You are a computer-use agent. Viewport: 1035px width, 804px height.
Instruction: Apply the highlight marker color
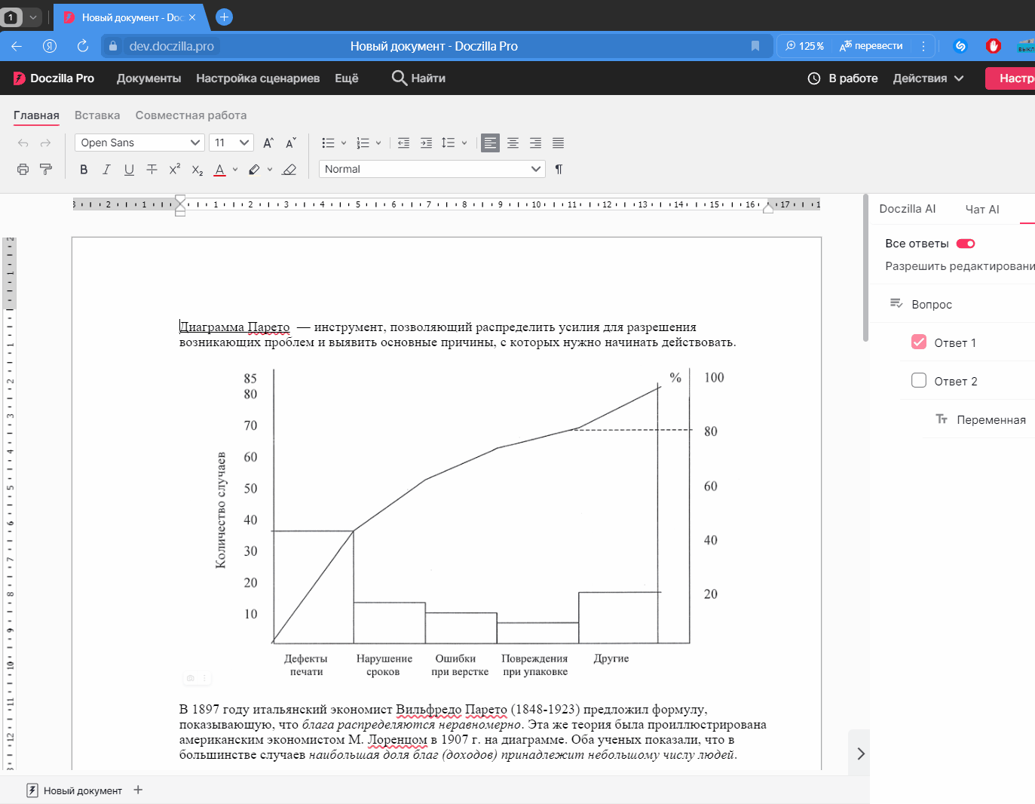pyautogui.click(x=254, y=170)
